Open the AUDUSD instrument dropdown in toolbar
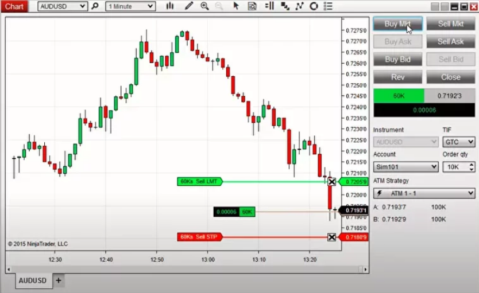Screen dimensions: 479x293 tap(63, 6)
